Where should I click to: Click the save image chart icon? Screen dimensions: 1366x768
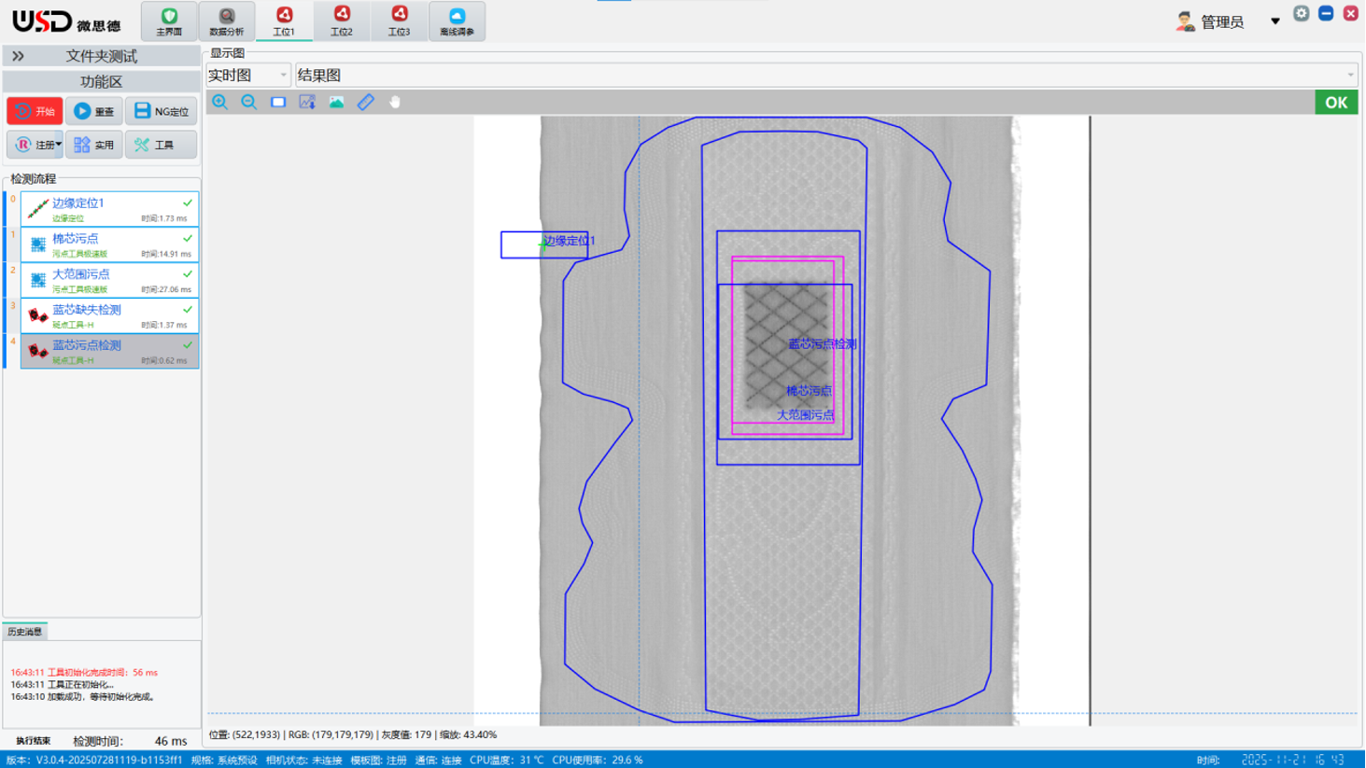pos(307,102)
